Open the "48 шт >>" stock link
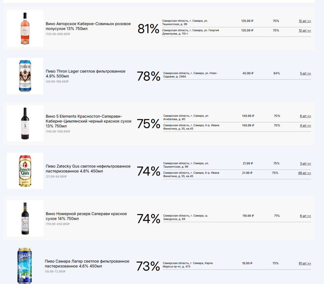The image size is (324, 284). [x=304, y=173]
